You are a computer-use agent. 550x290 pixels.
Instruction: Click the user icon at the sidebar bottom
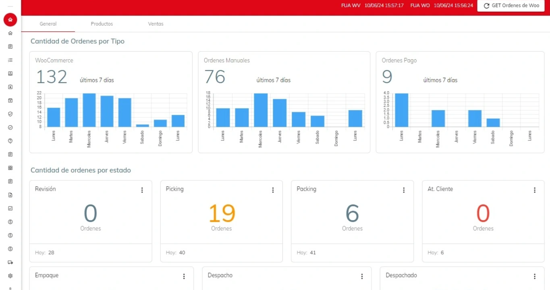coord(10,288)
